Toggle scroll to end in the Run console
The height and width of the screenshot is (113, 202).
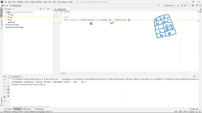click(8, 89)
